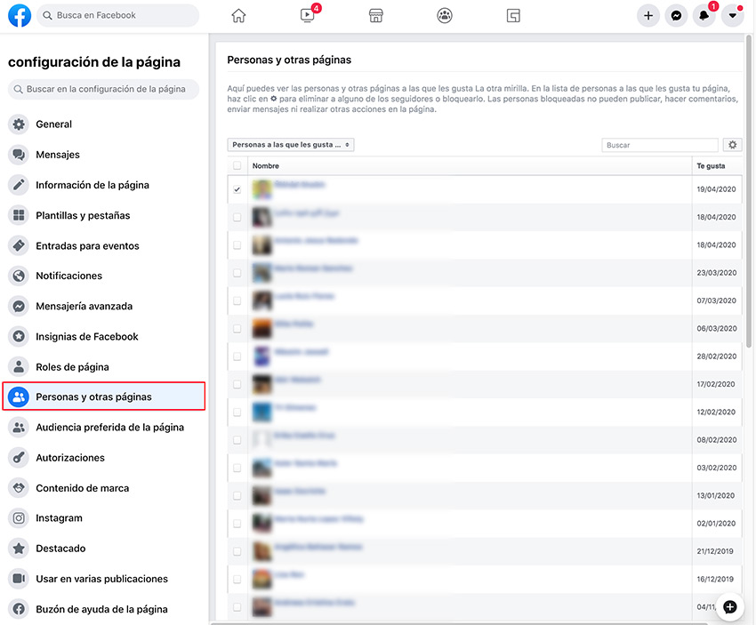Open the Home icon in the top bar
The width and height of the screenshot is (756, 625).
pos(237,15)
